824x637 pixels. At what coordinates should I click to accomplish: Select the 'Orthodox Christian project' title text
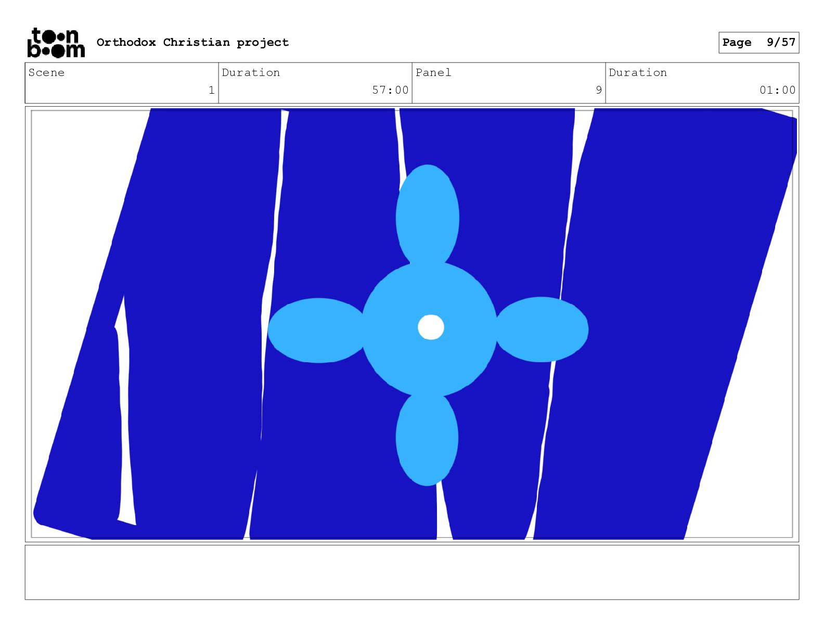pos(192,42)
